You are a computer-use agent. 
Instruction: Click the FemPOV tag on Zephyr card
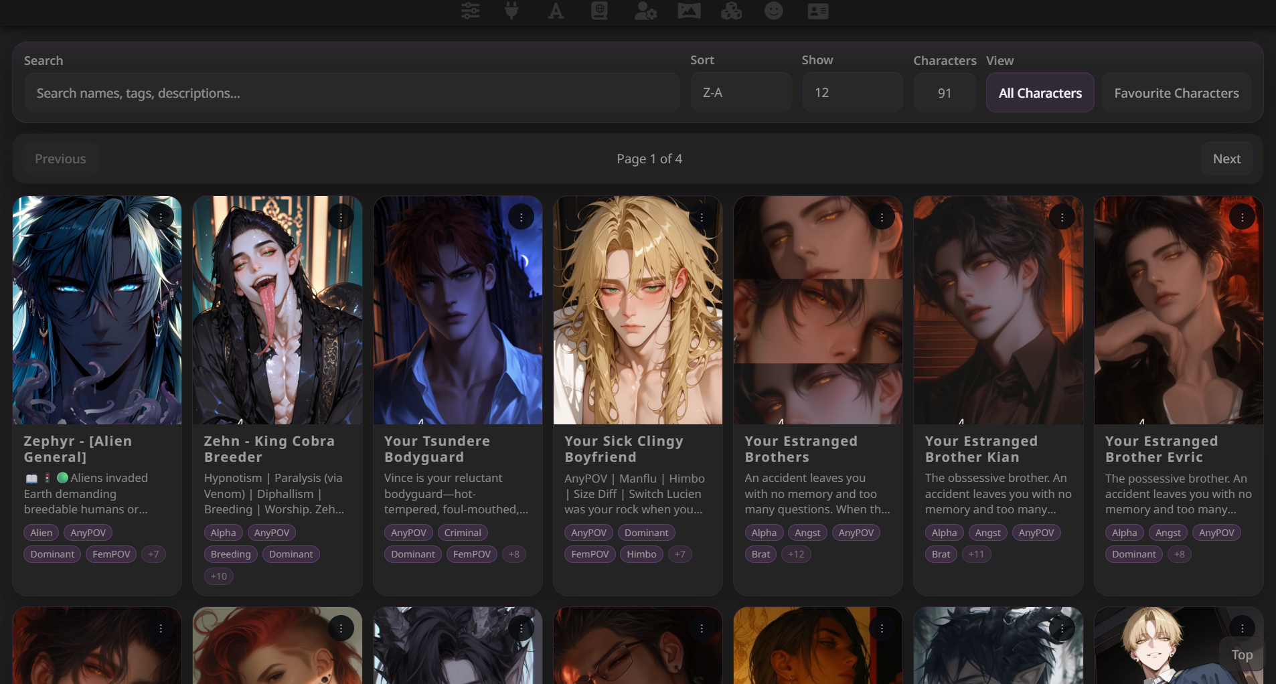[x=112, y=554]
